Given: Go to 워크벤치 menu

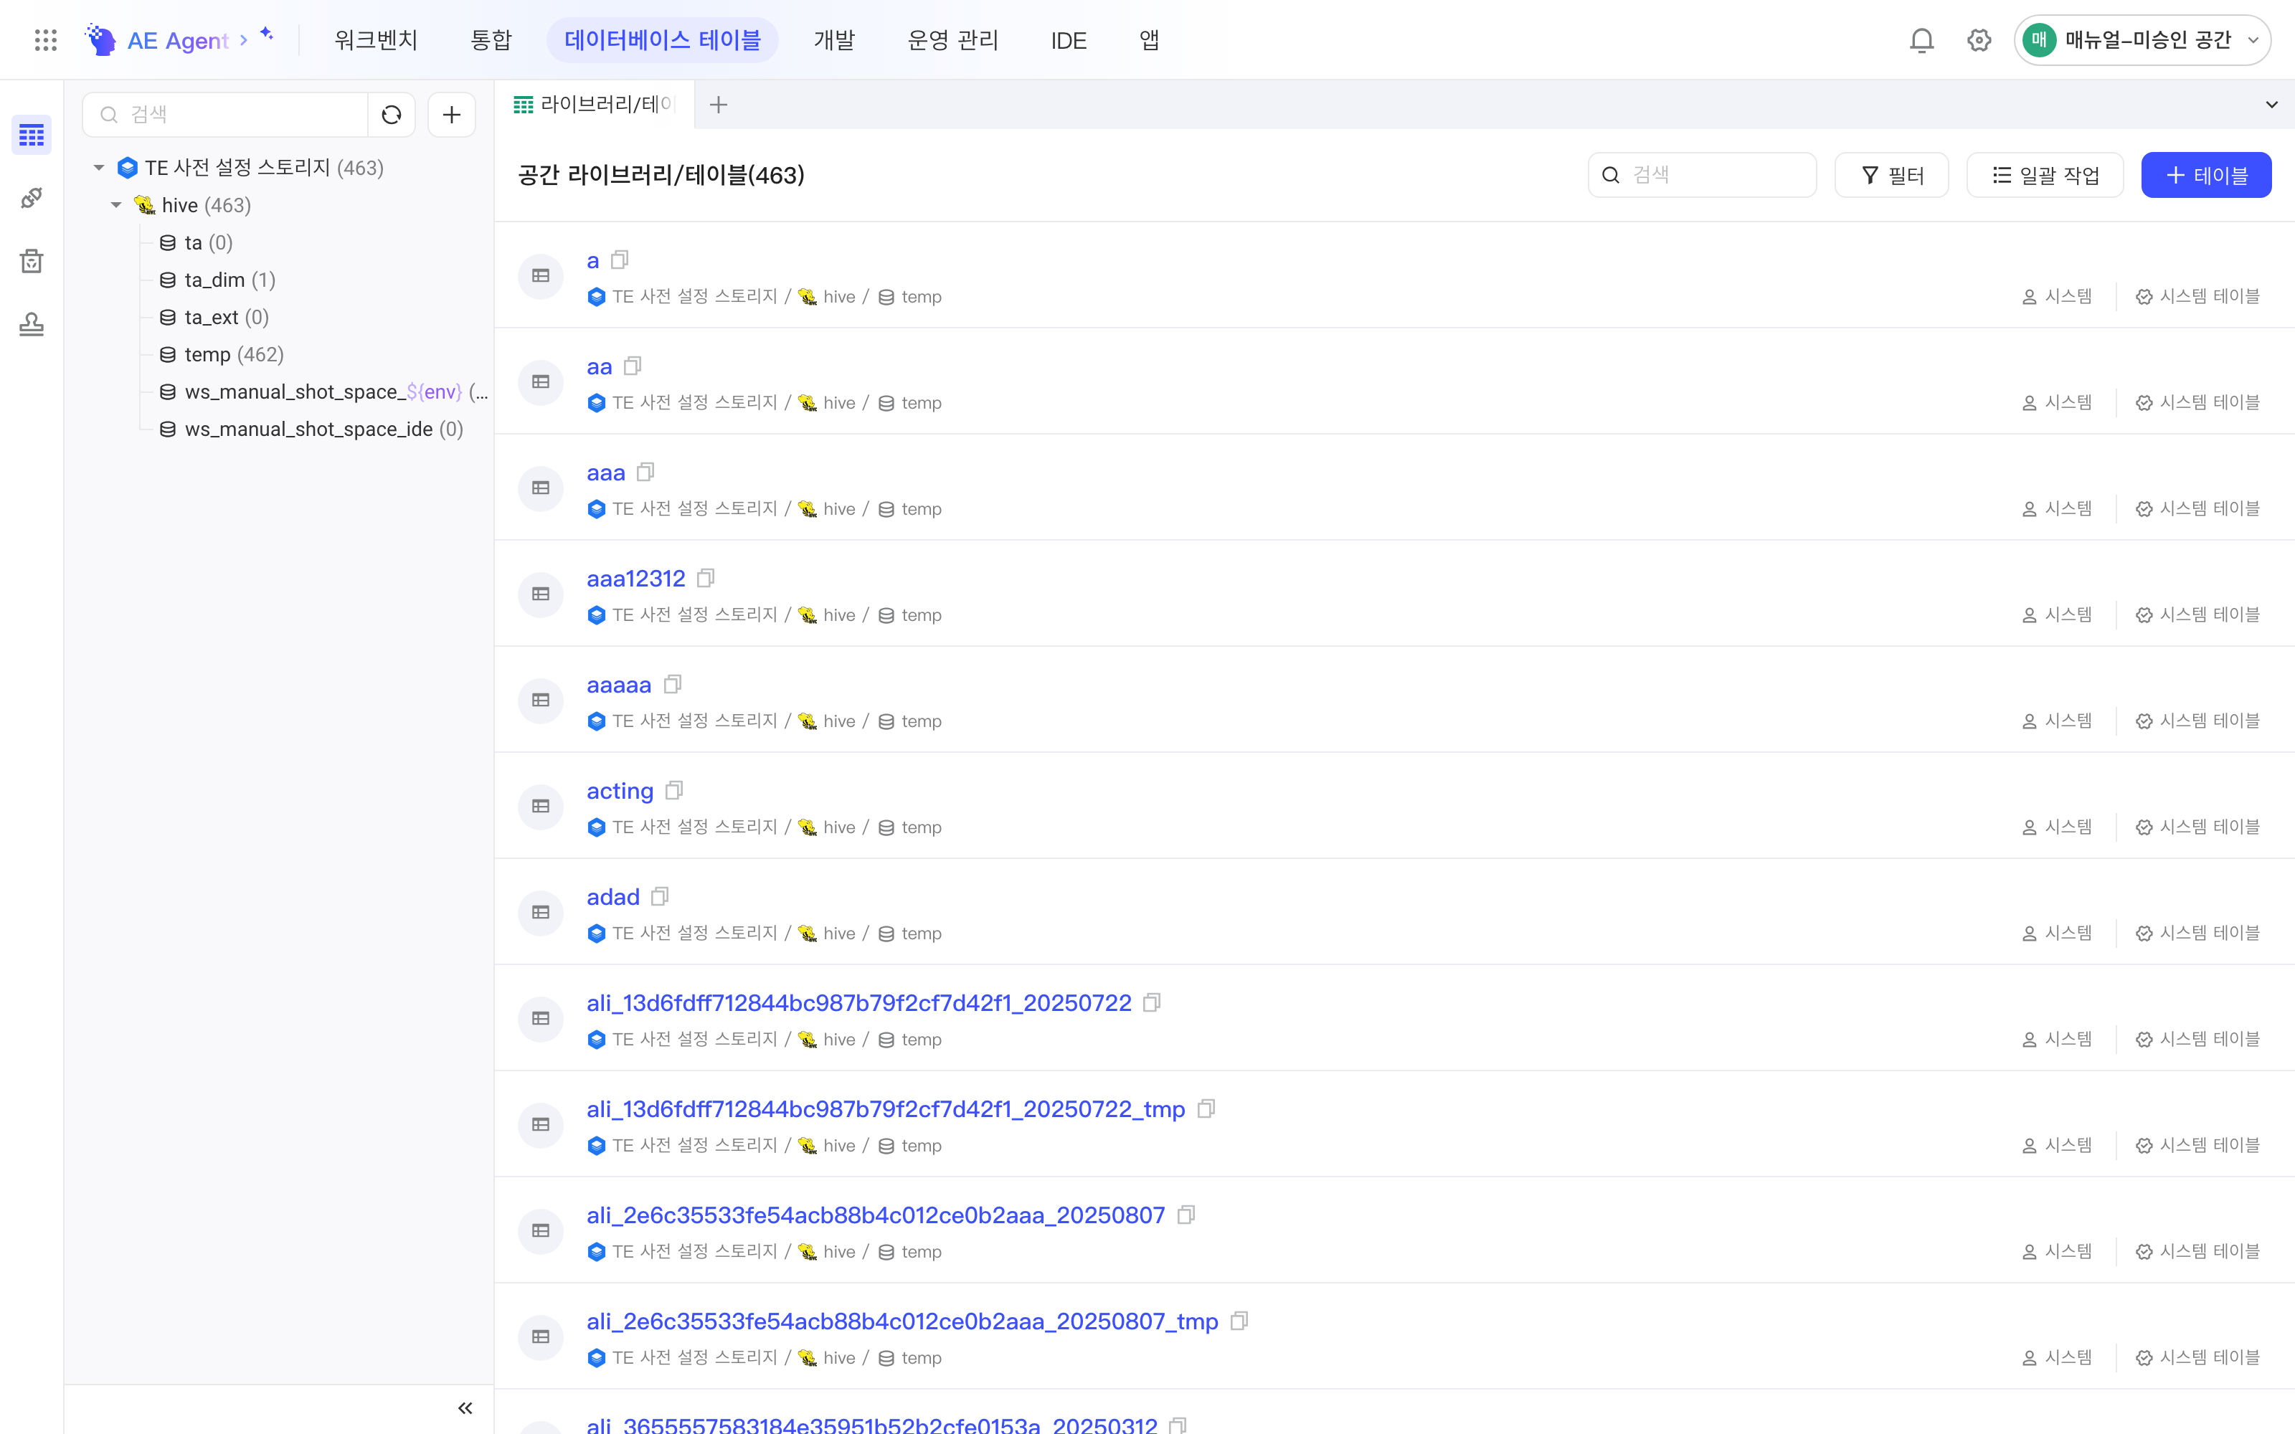Looking at the screenshot, I should [x=376, y=40].
